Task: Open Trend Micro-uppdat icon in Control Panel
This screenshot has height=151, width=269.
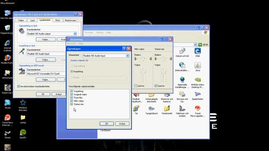Action: click(198, 111)
